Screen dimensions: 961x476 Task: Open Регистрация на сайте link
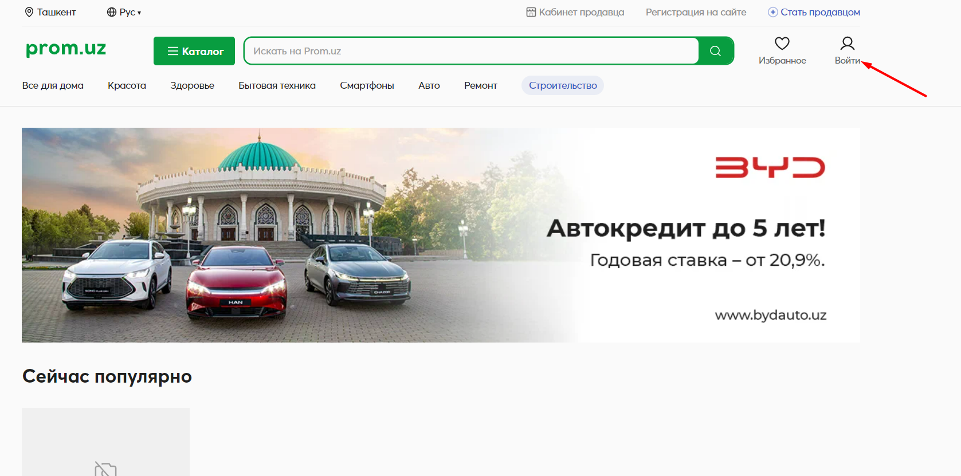tap(696, 12)
